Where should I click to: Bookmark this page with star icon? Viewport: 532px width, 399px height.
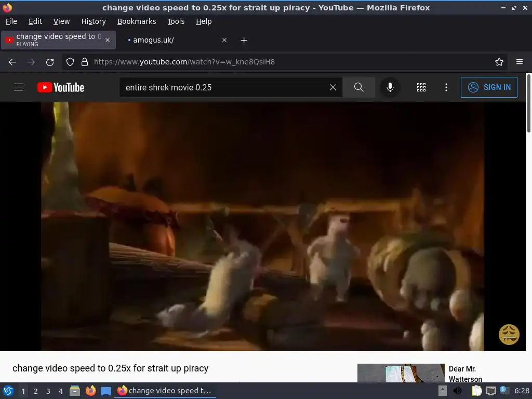499,62
